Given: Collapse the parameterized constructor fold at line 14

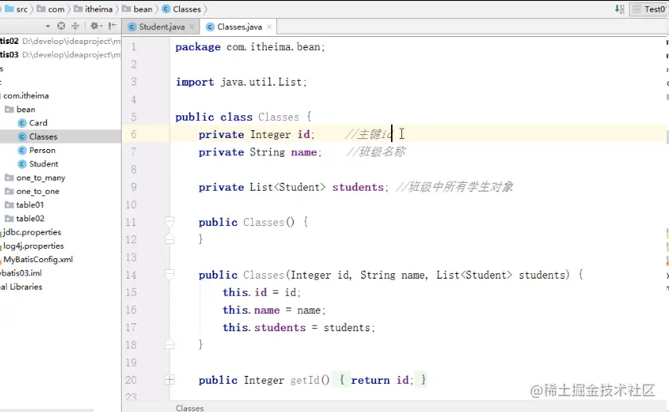Looking at the screenshot, I should click(170, 275).
